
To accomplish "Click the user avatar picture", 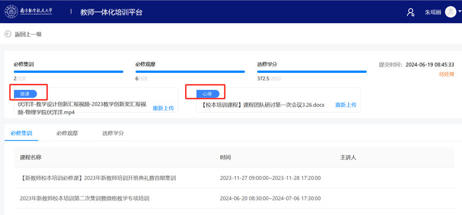I will tap(450, 12).
